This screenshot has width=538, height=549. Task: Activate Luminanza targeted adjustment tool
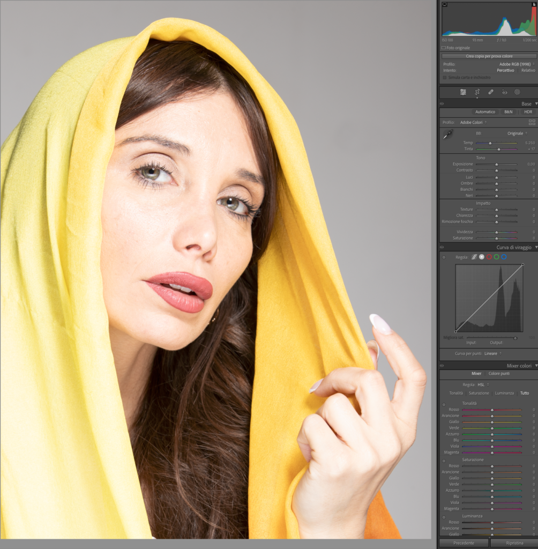(x=444, y=517)
